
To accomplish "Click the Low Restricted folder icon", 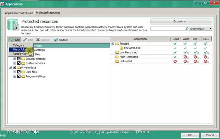I will coord(117,52).
